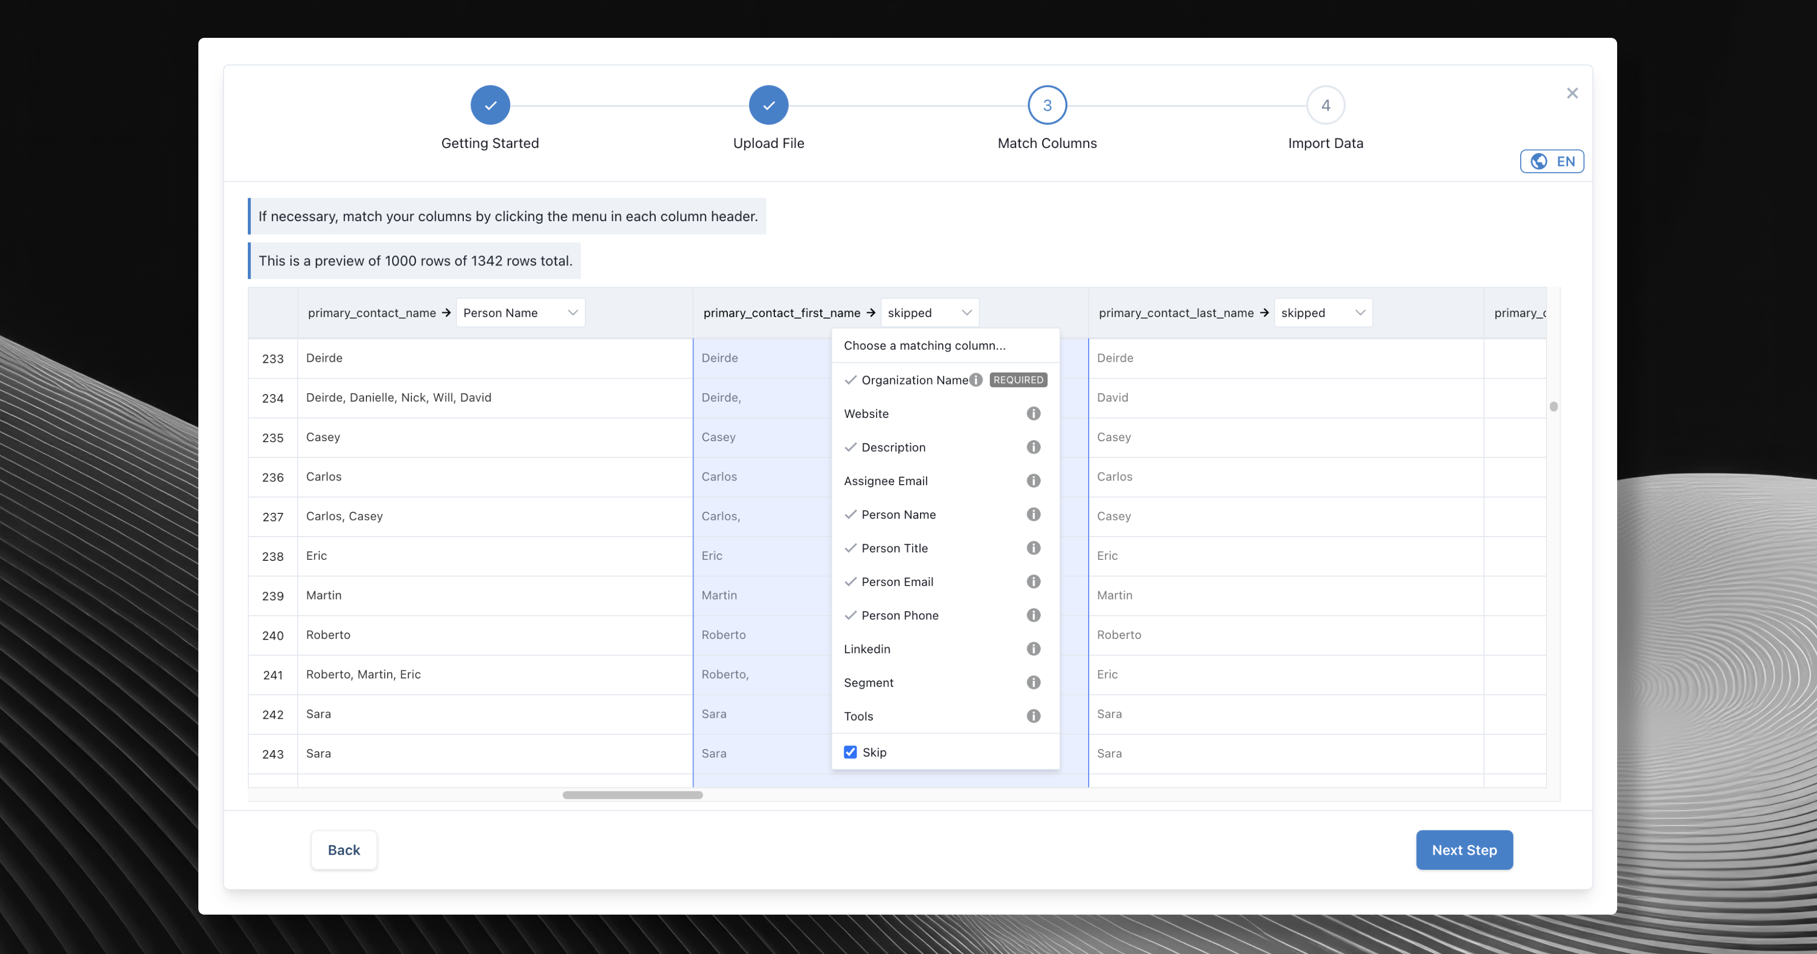The image size is (1817, 954).
Task: Click the info icon for Linkedin option
Action: coord(1033,649)
